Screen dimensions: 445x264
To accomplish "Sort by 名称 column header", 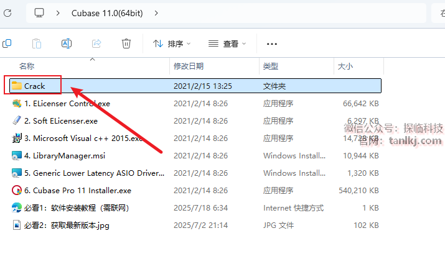I will [x=27, y=66].
